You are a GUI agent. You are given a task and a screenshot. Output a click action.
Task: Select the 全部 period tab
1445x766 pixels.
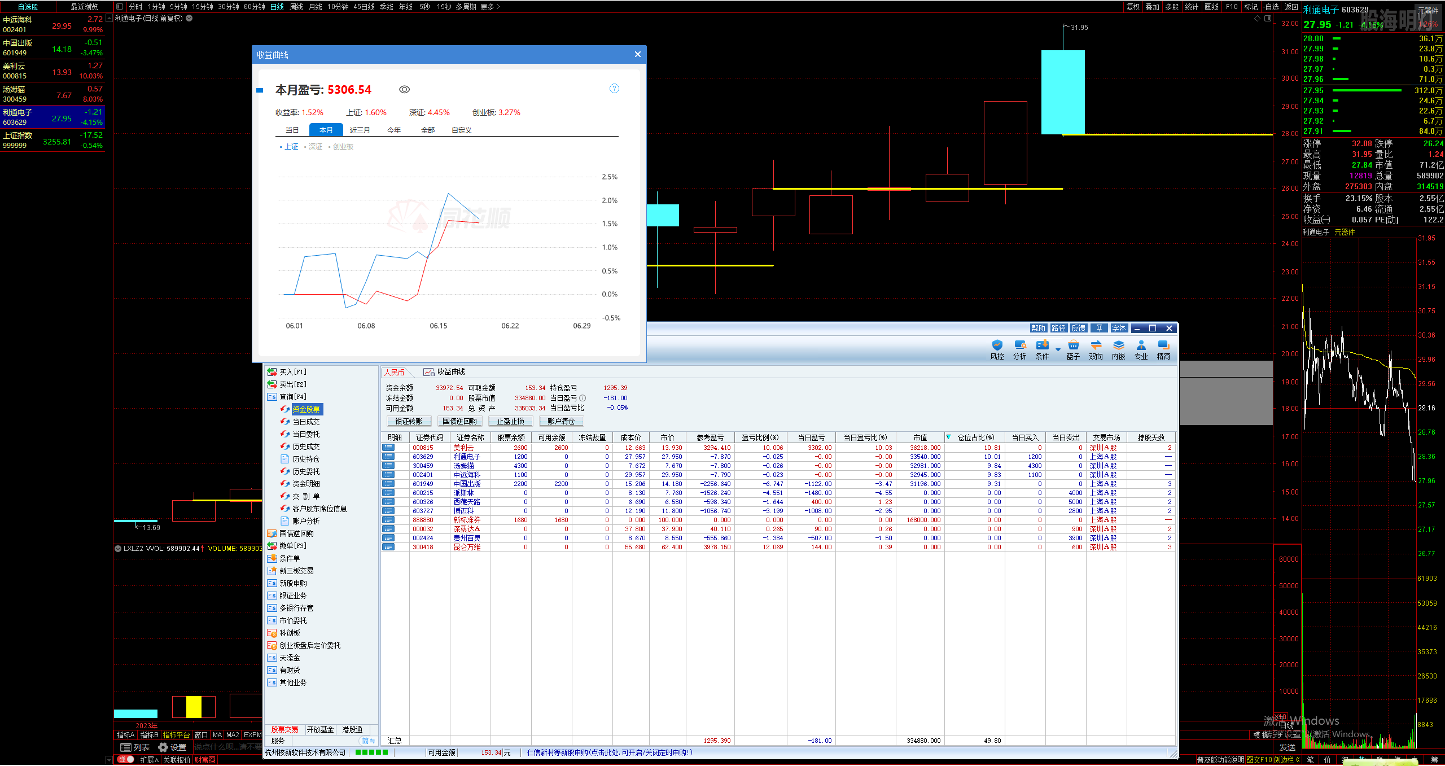(x=427, y=130)
